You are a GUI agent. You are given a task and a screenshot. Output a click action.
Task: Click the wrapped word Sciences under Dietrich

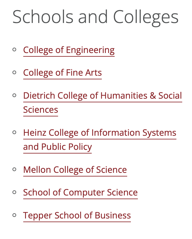coord(40,110)
